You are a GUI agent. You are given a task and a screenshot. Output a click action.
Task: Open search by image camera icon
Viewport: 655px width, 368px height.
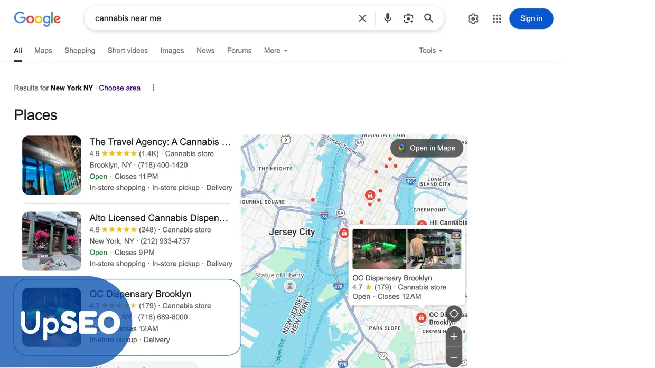point(408,18)
